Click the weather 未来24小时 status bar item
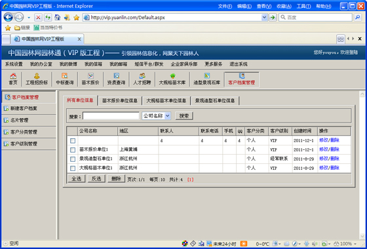 click(222, 244)
